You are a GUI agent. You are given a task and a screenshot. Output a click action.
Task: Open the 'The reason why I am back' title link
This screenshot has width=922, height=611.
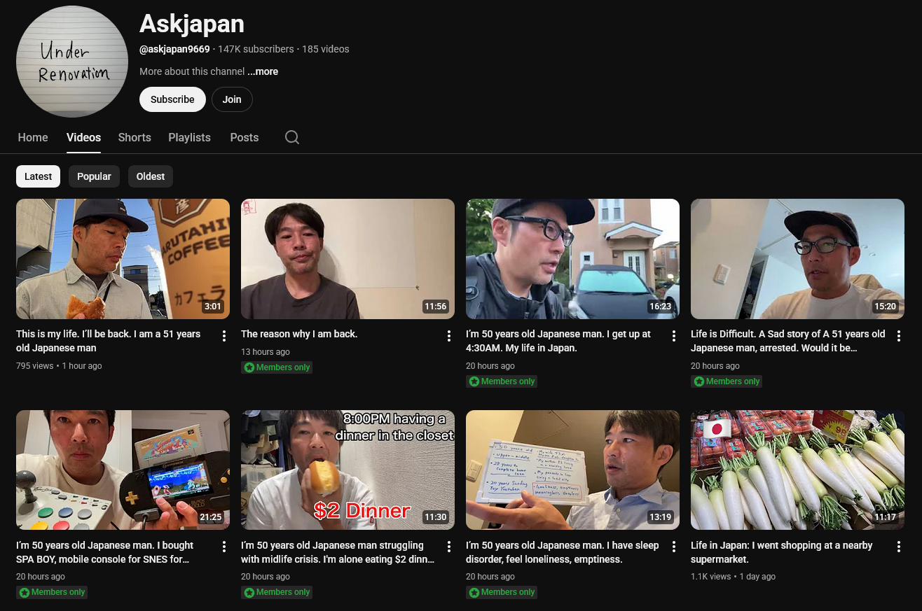tap(299, 334)
